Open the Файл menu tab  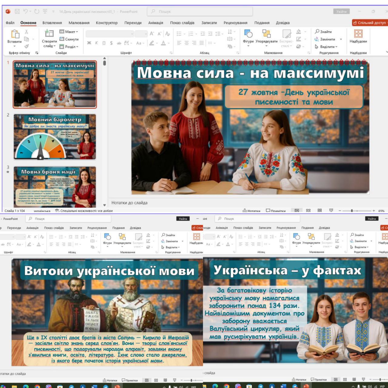click(x=10, y=23)
